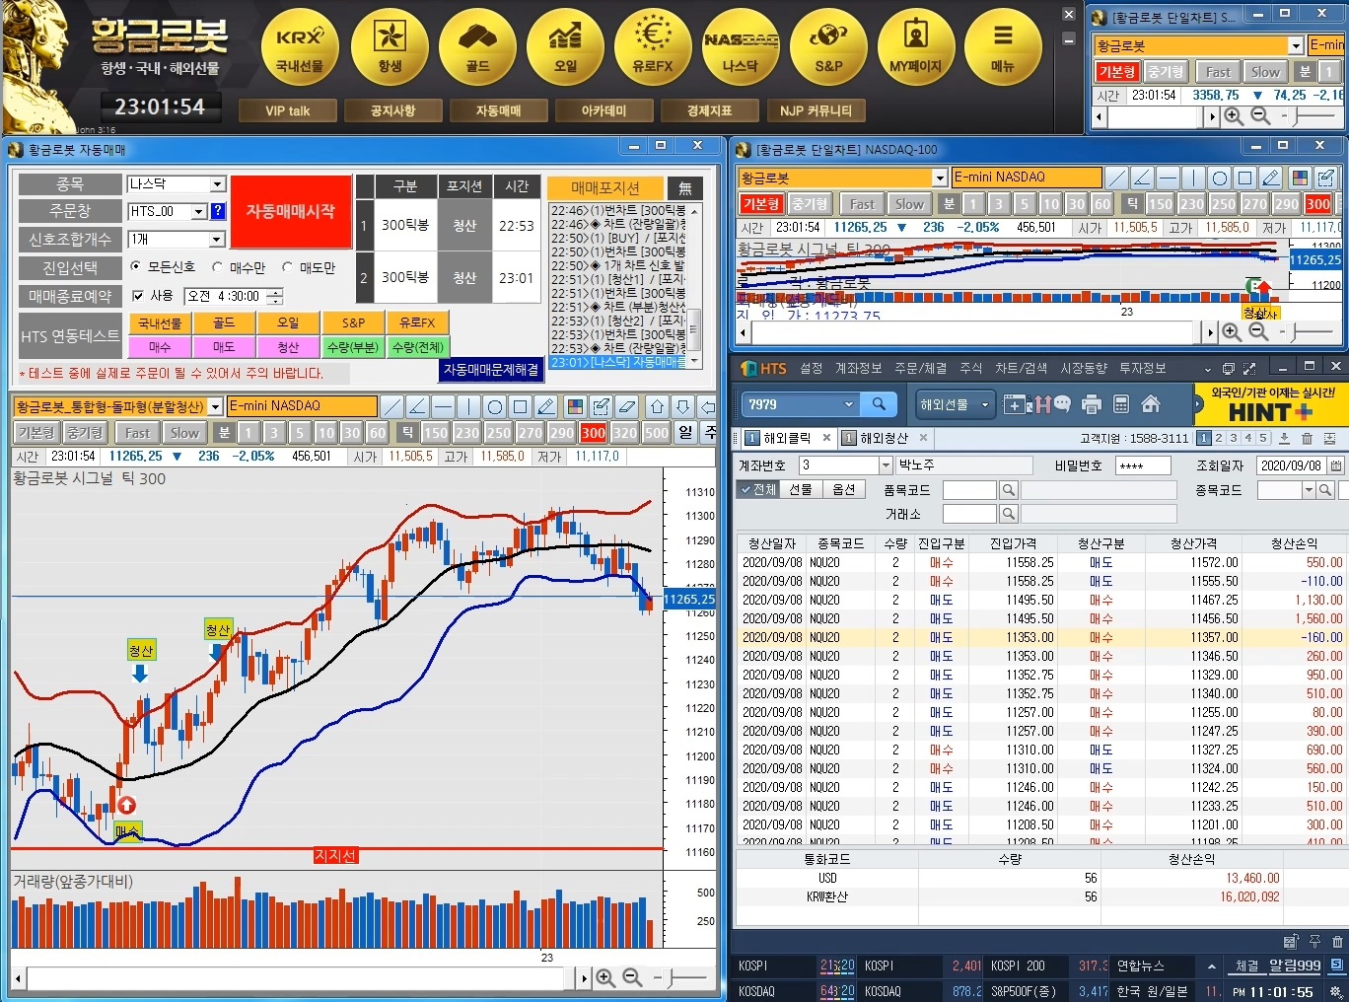1349x1002 pixels.
Task: Open the 골드 gold bars icon
Action: point(477,46)
